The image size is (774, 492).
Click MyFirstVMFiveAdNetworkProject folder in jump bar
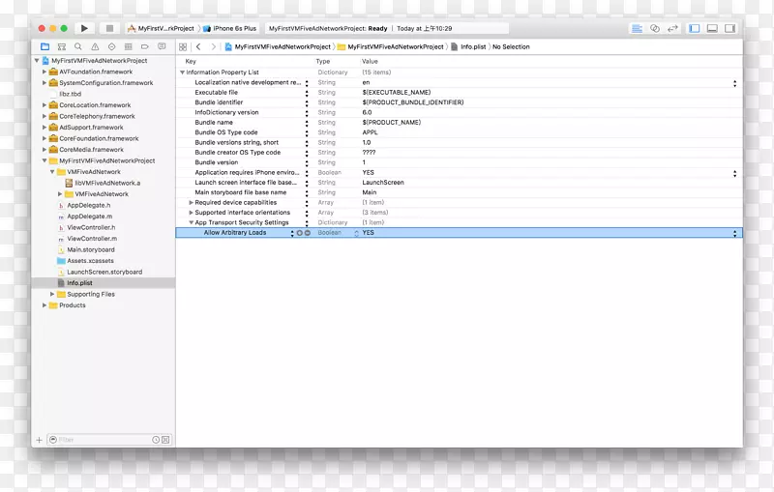click(395, 46)
